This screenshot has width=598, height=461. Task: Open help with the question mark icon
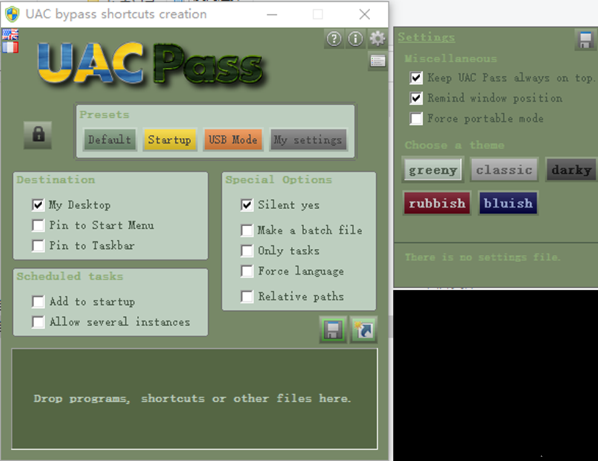pos(334,39)
